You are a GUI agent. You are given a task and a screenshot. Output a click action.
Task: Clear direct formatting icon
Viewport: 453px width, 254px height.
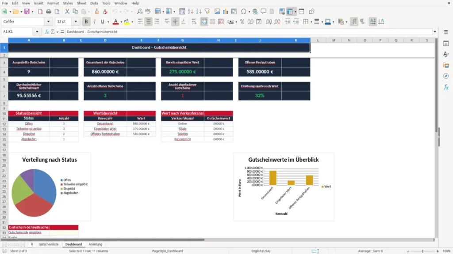105,11
